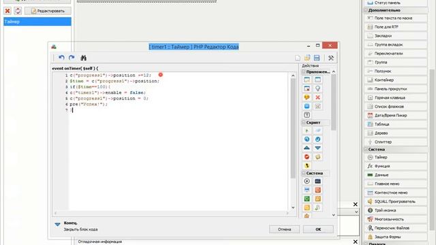Collapse the Дополнительно component group

click(x=367, y=10)
